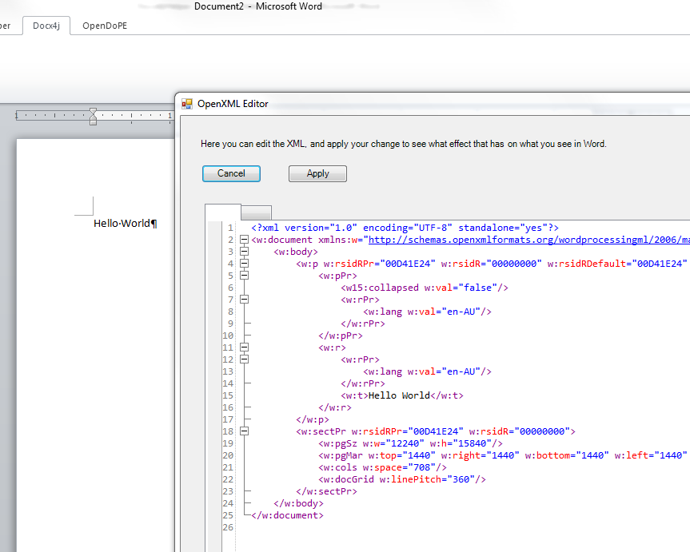Collapse the w:sectPr node on line 18

tap(244, 431)
